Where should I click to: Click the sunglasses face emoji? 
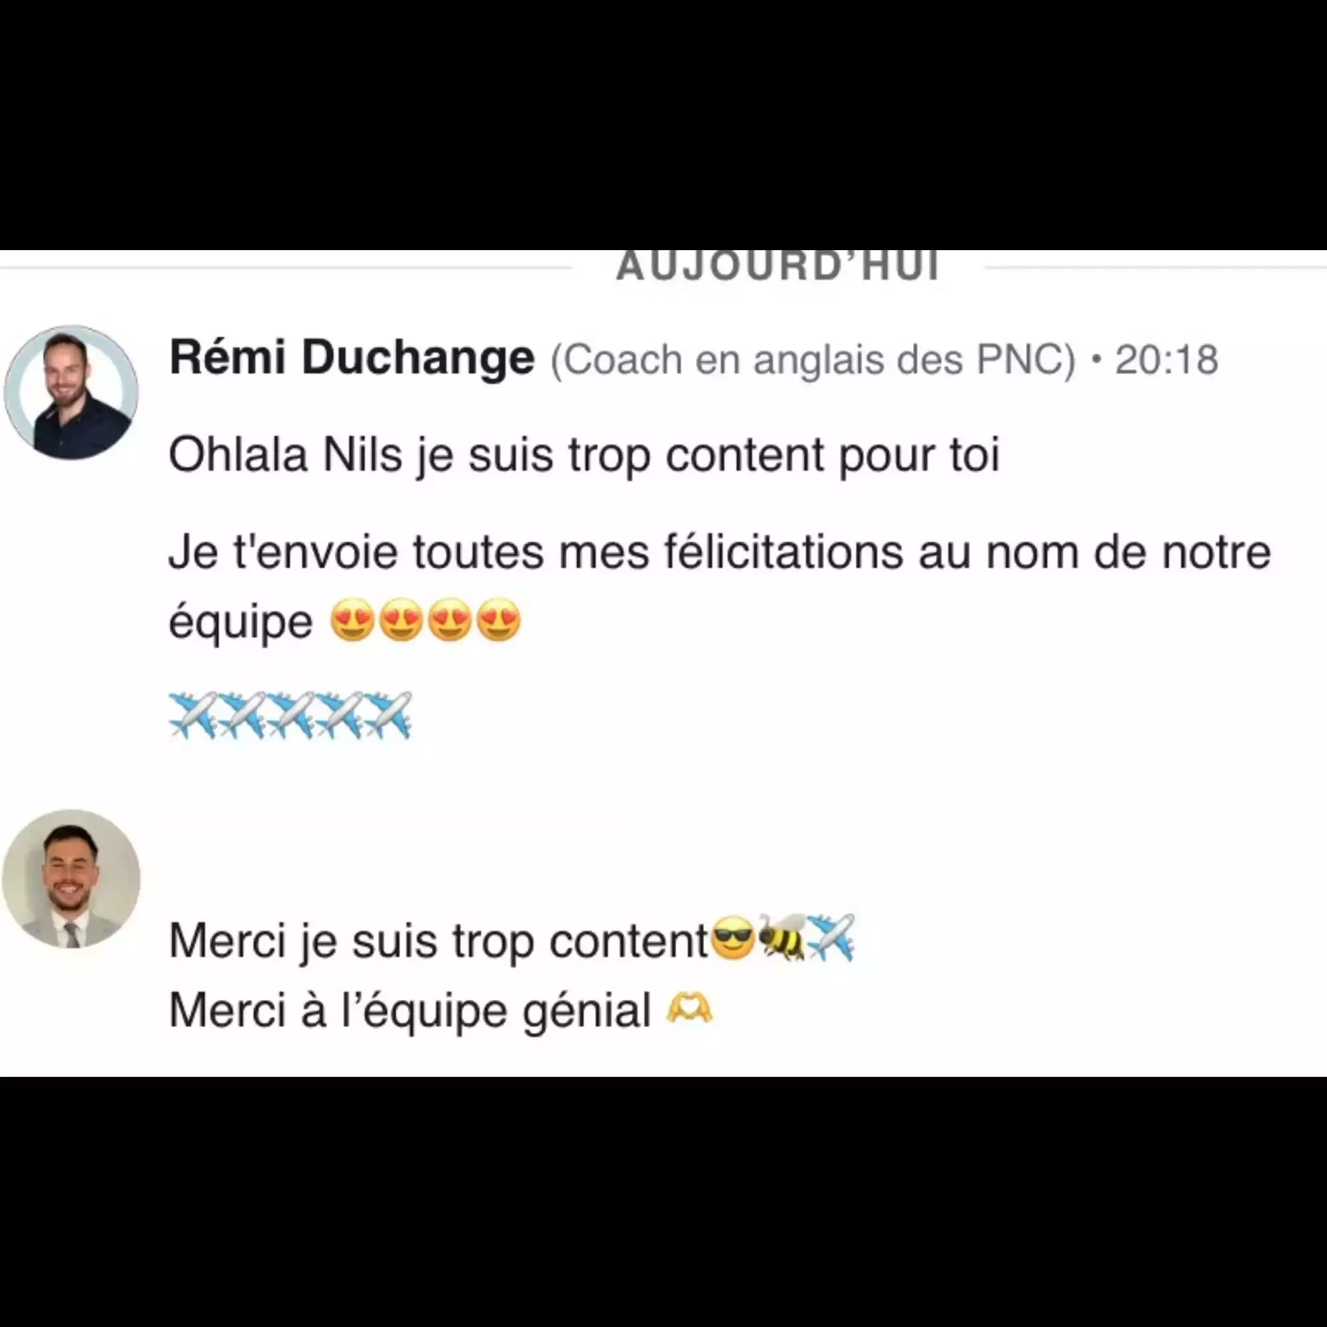coord(733,938)
